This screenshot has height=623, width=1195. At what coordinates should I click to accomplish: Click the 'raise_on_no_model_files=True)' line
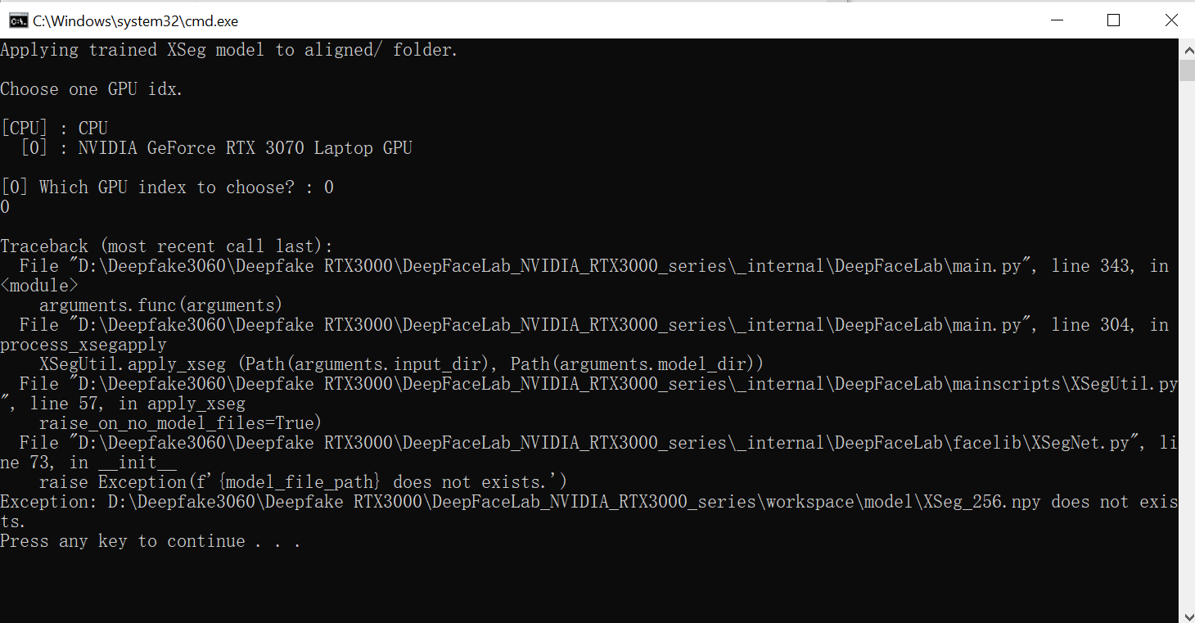click(181, 423)
